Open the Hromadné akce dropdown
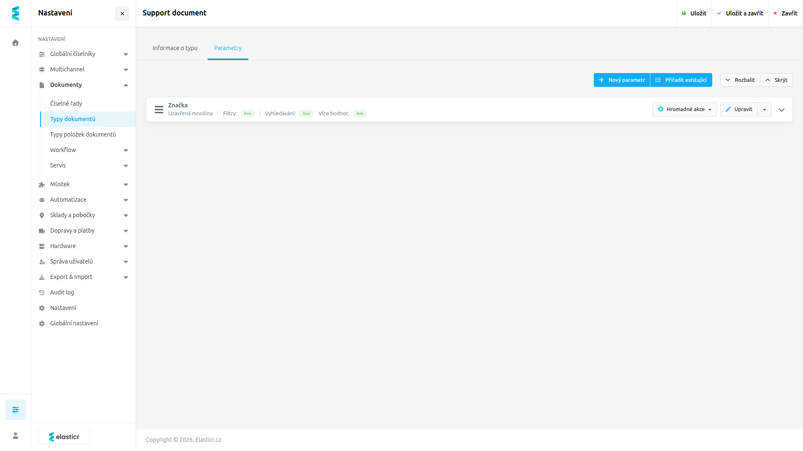Image resolution: width=803 pixels, height=451 pixels. pyautogui.click(x=685, y=109)
